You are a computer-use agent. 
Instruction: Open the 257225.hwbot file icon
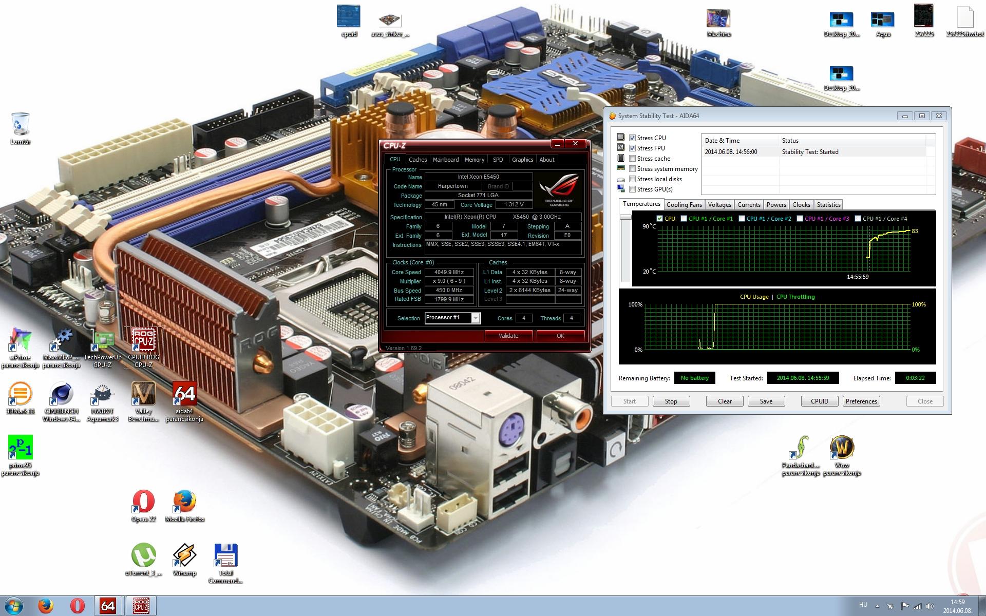(965, 21)
